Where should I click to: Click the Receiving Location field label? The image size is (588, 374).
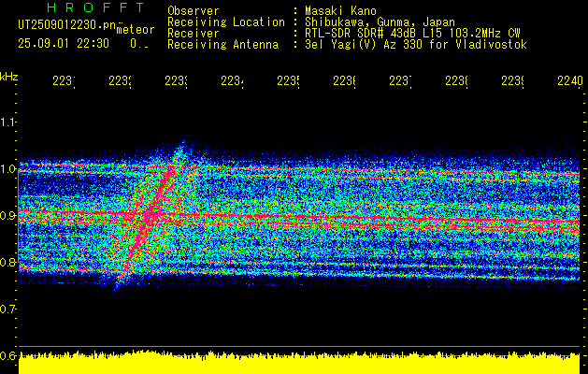point(226,22)
